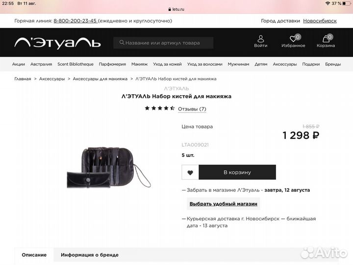Image resolution: width=353 pixels, height=265 pixels.
Task: Click the battery indicator in status bar
Action: tap(347, 3)
